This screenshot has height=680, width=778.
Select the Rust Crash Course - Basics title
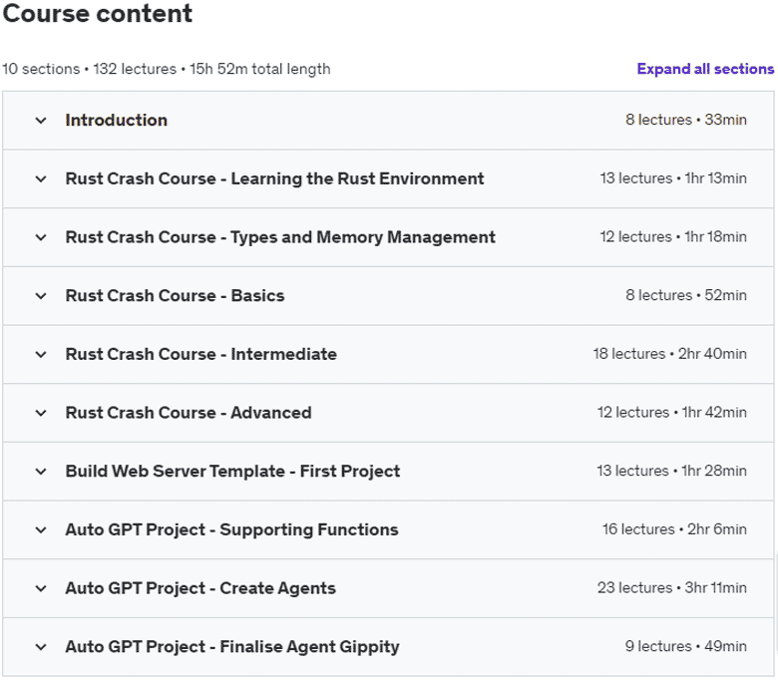click(175, 295)
